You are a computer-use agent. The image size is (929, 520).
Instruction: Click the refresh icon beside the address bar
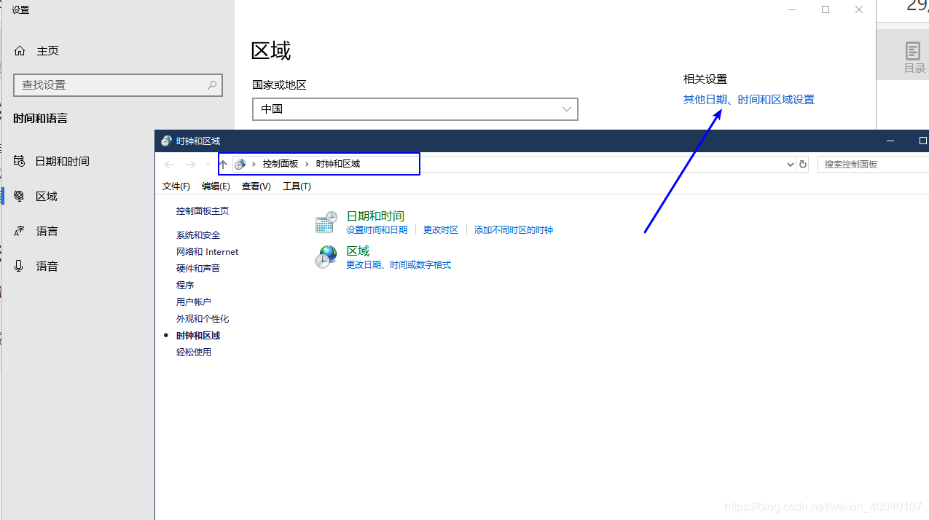tap(802, 165)
